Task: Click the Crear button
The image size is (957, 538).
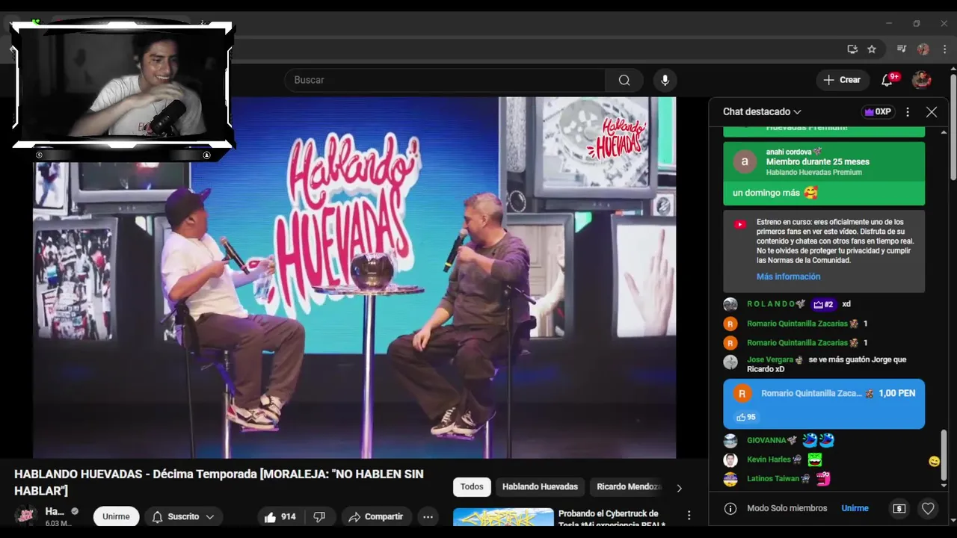Action: (843, 80)
